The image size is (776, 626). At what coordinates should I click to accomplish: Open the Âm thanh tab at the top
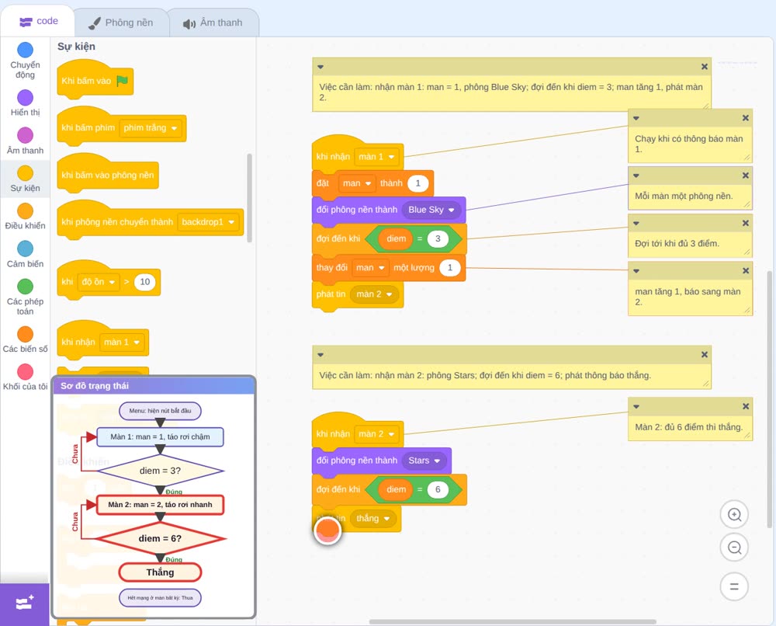(x=213, y=23)
